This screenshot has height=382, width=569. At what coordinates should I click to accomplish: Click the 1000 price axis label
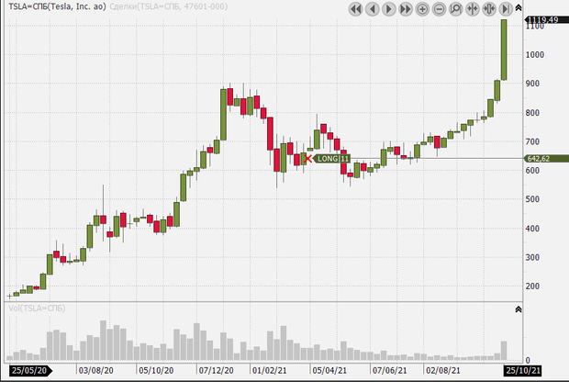(x=535, y=55)
